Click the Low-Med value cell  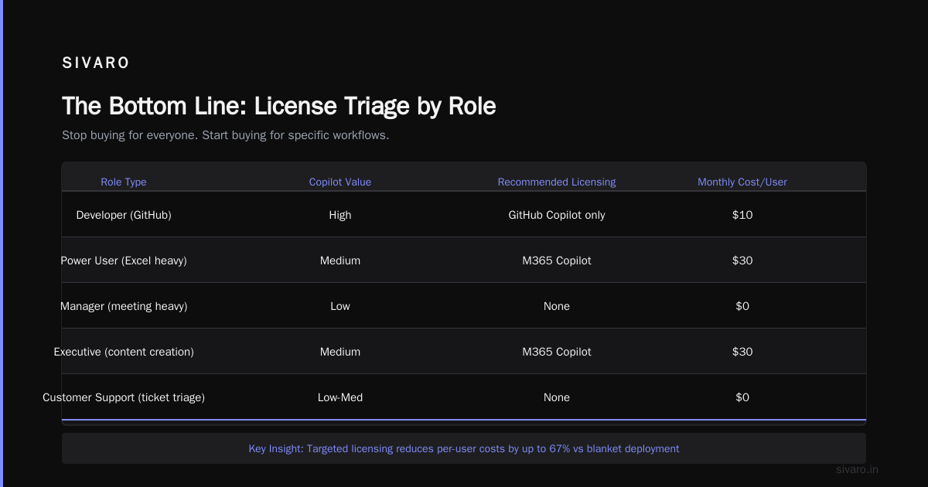[x=340, y=397]
